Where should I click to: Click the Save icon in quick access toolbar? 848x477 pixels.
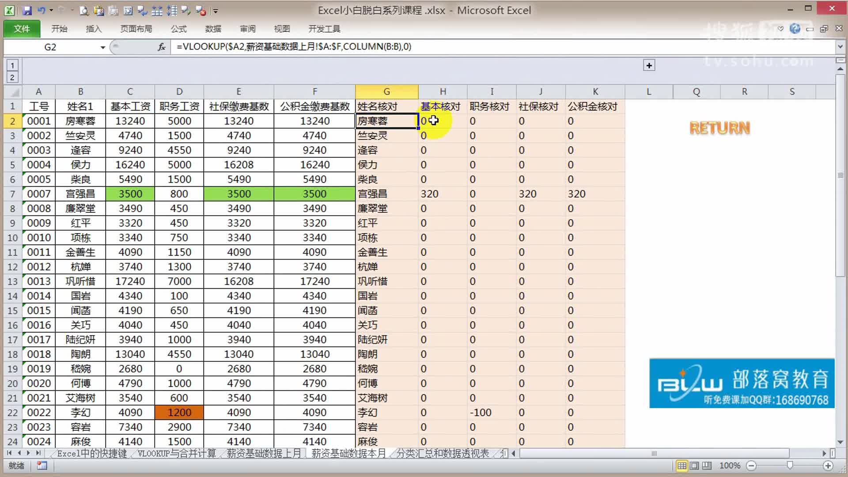27,11
